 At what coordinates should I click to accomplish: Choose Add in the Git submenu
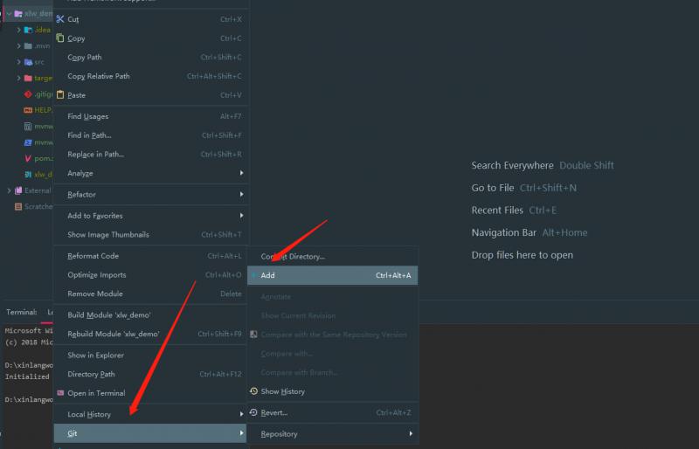(x=333, y=275)
